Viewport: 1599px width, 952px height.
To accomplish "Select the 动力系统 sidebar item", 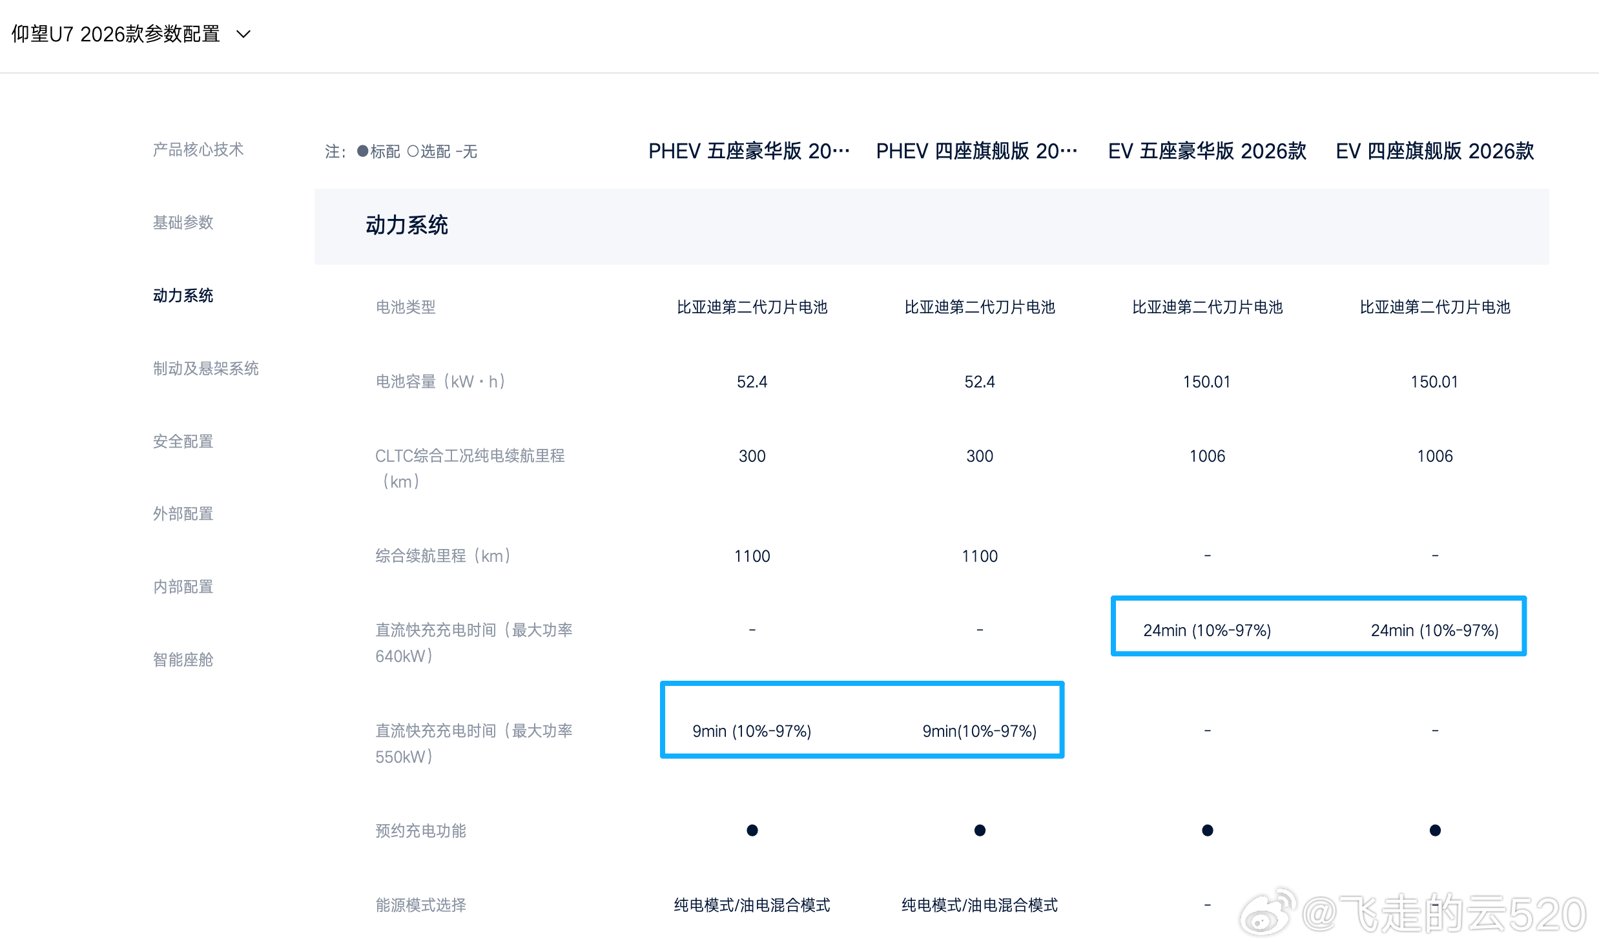I will (x=183, y=295).
